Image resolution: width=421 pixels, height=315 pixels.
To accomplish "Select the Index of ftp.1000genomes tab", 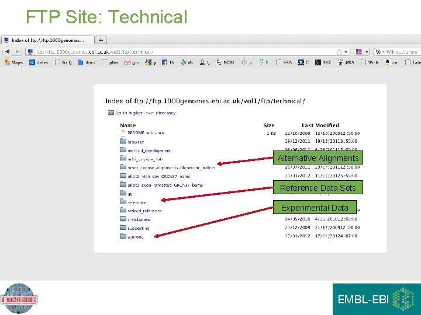I will (x=47, y=40).
